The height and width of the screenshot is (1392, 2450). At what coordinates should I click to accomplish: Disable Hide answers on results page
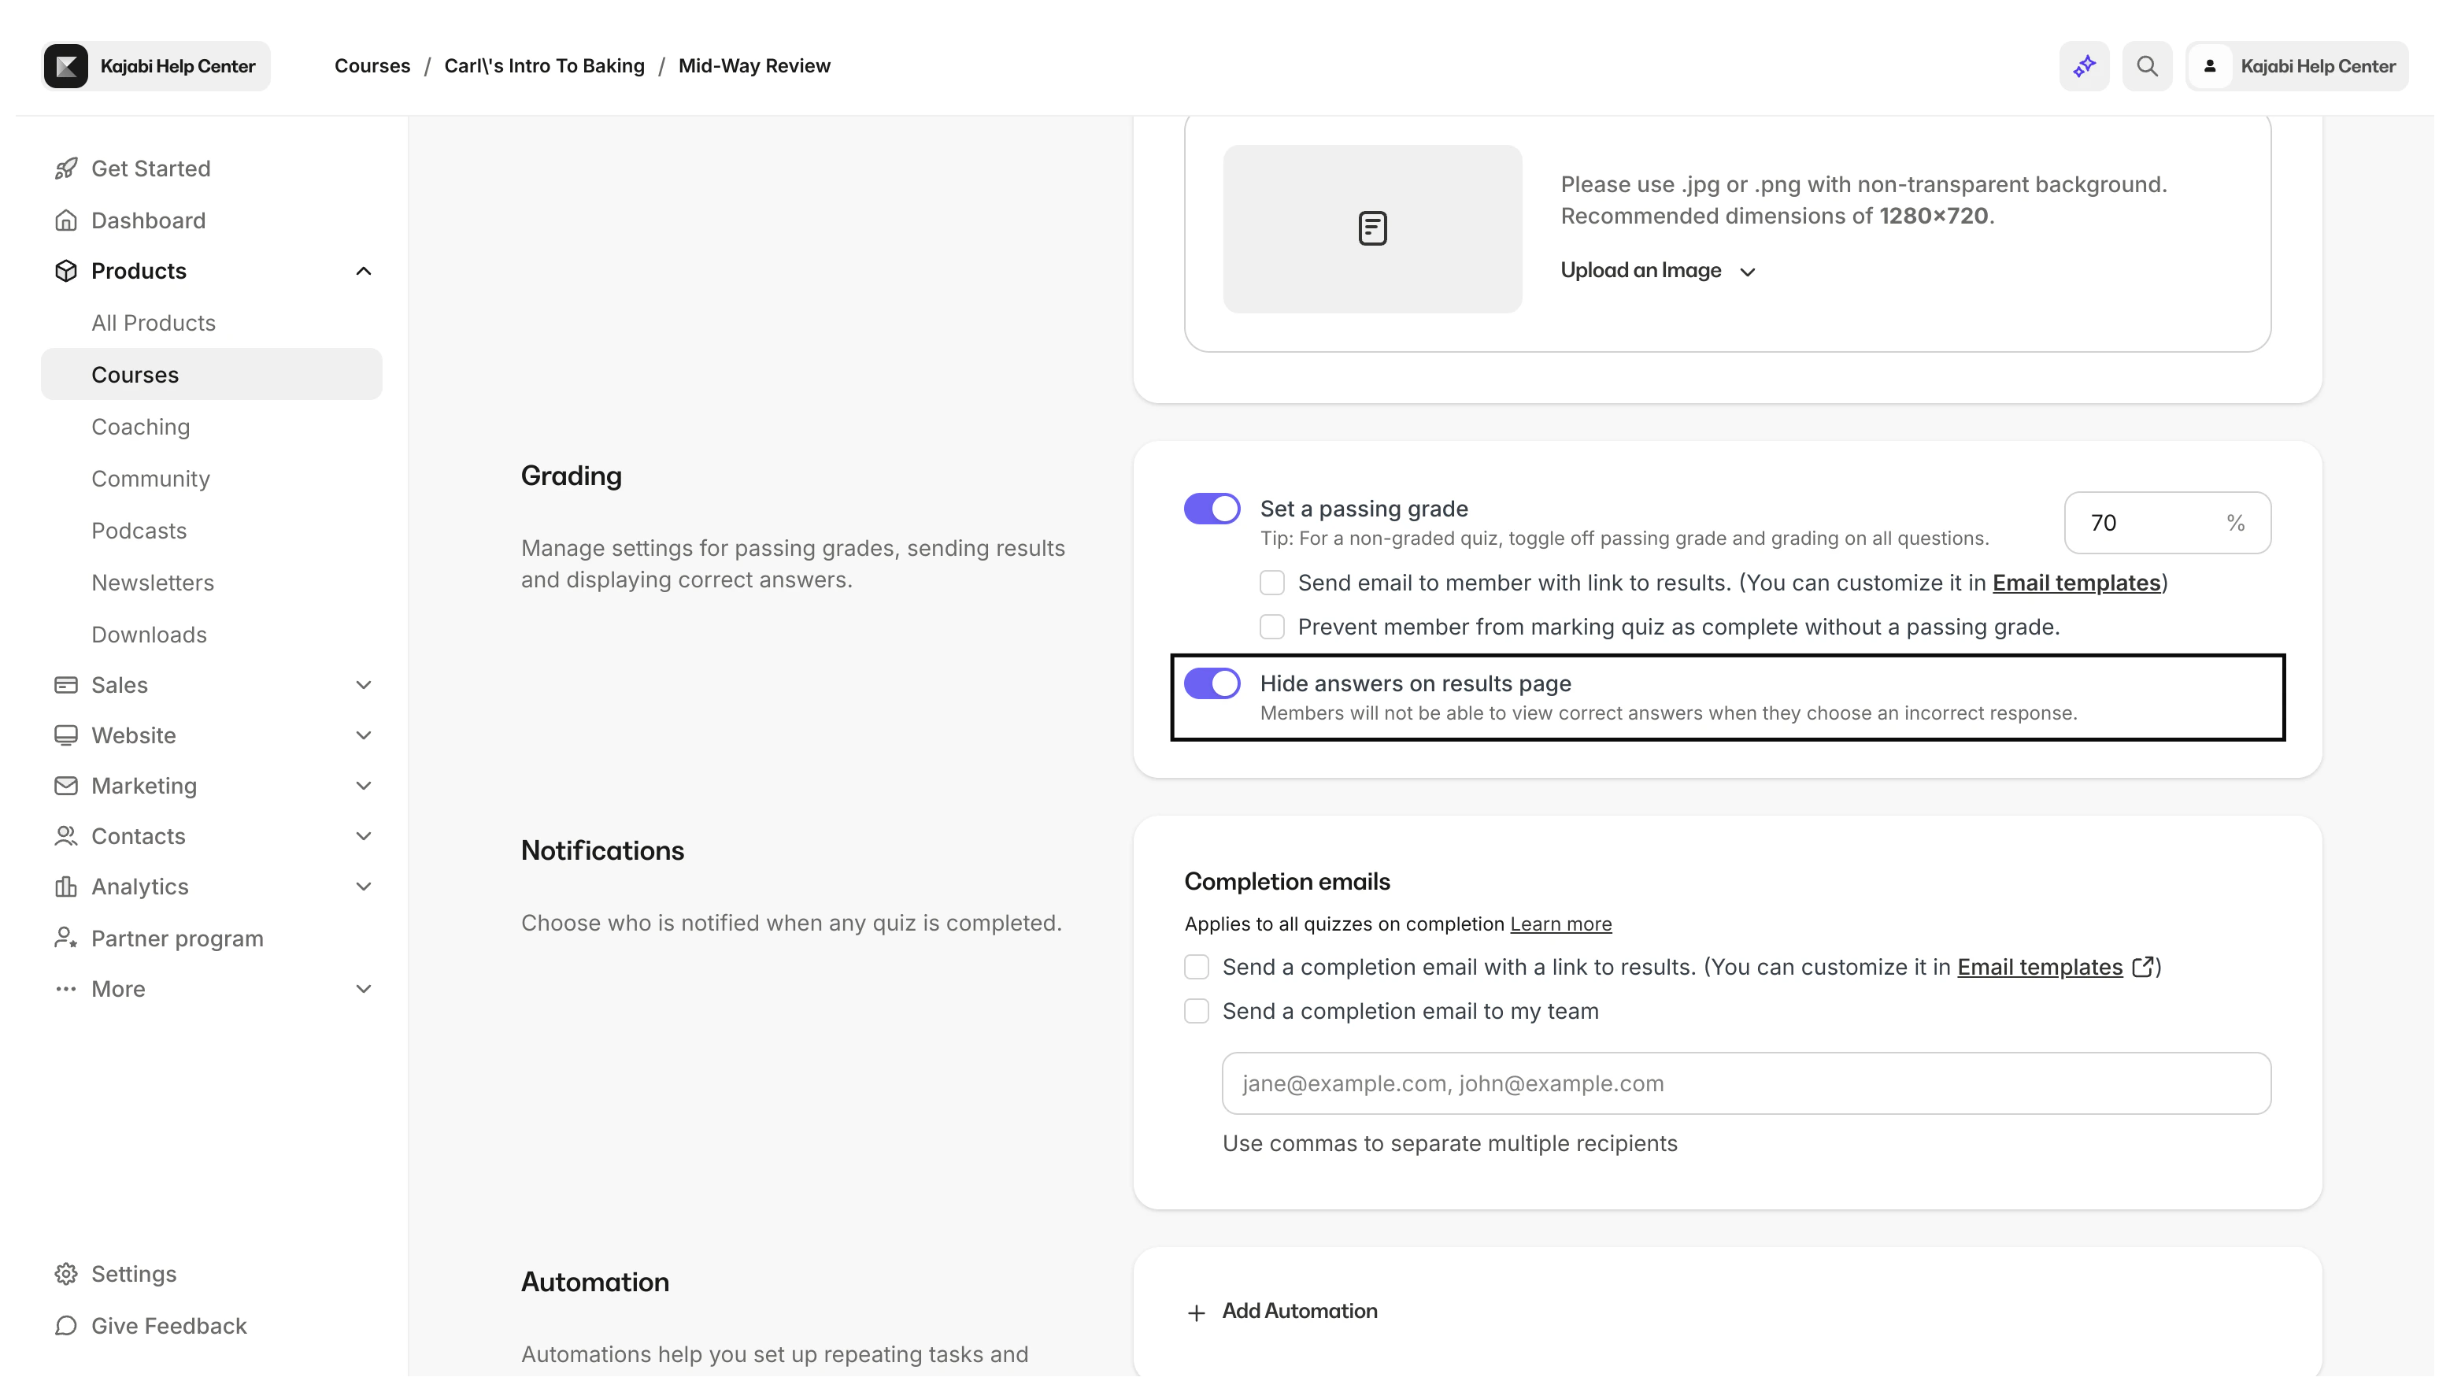coord(1211,683)
